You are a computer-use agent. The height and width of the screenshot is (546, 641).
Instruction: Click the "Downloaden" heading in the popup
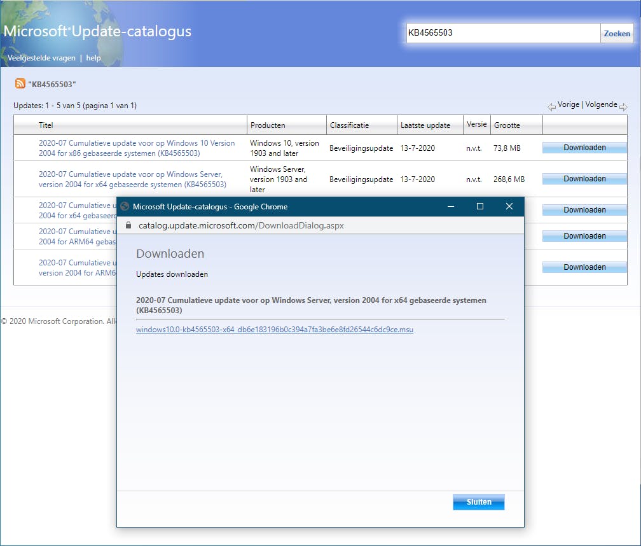(x=170, y=253)
